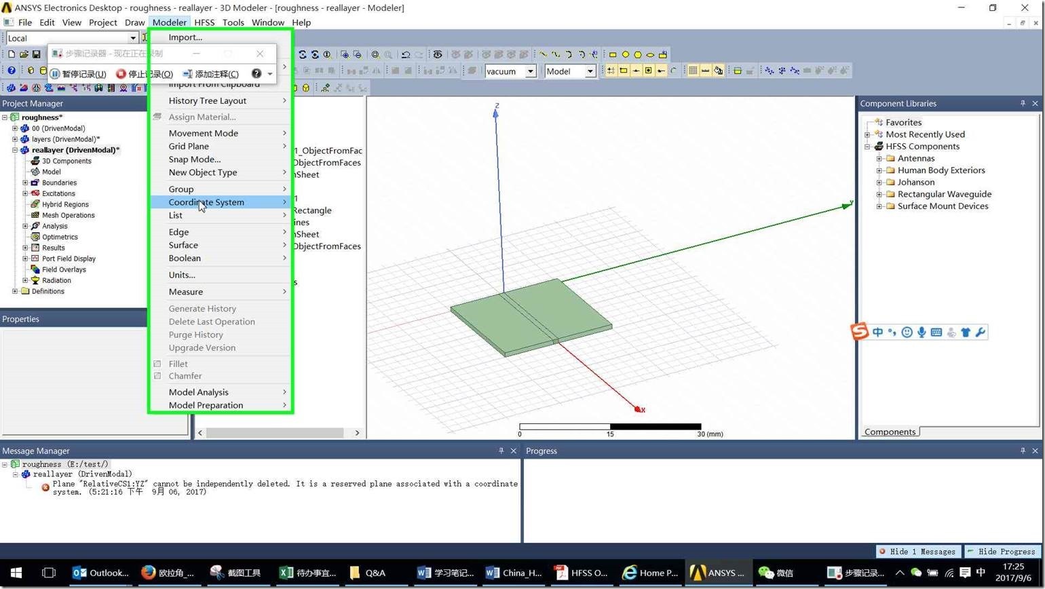This screenshot has width=1045, height=589.
Task: Open the Model object type dropdown
Action: 590,71
